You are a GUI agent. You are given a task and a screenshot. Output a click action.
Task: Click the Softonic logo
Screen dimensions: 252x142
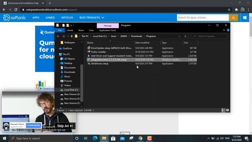[15, 17]
